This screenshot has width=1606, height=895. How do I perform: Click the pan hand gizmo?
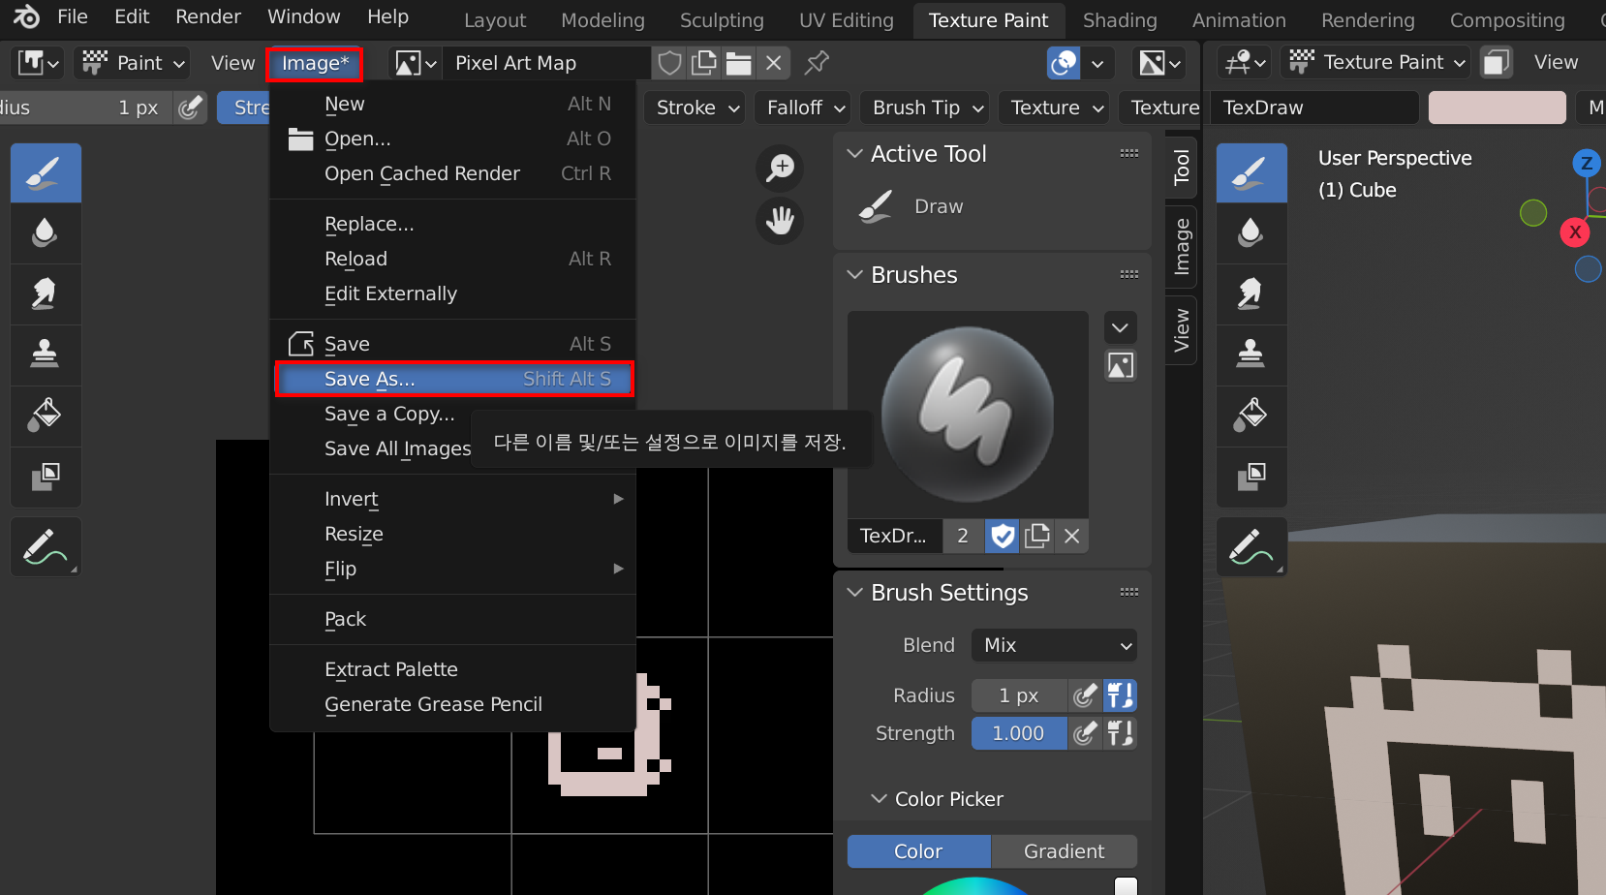pos(780,221)
